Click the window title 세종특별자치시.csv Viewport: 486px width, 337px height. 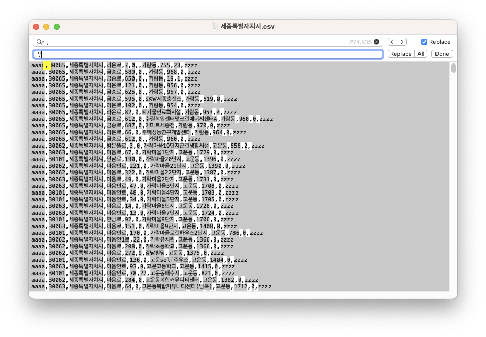point(247,27)
